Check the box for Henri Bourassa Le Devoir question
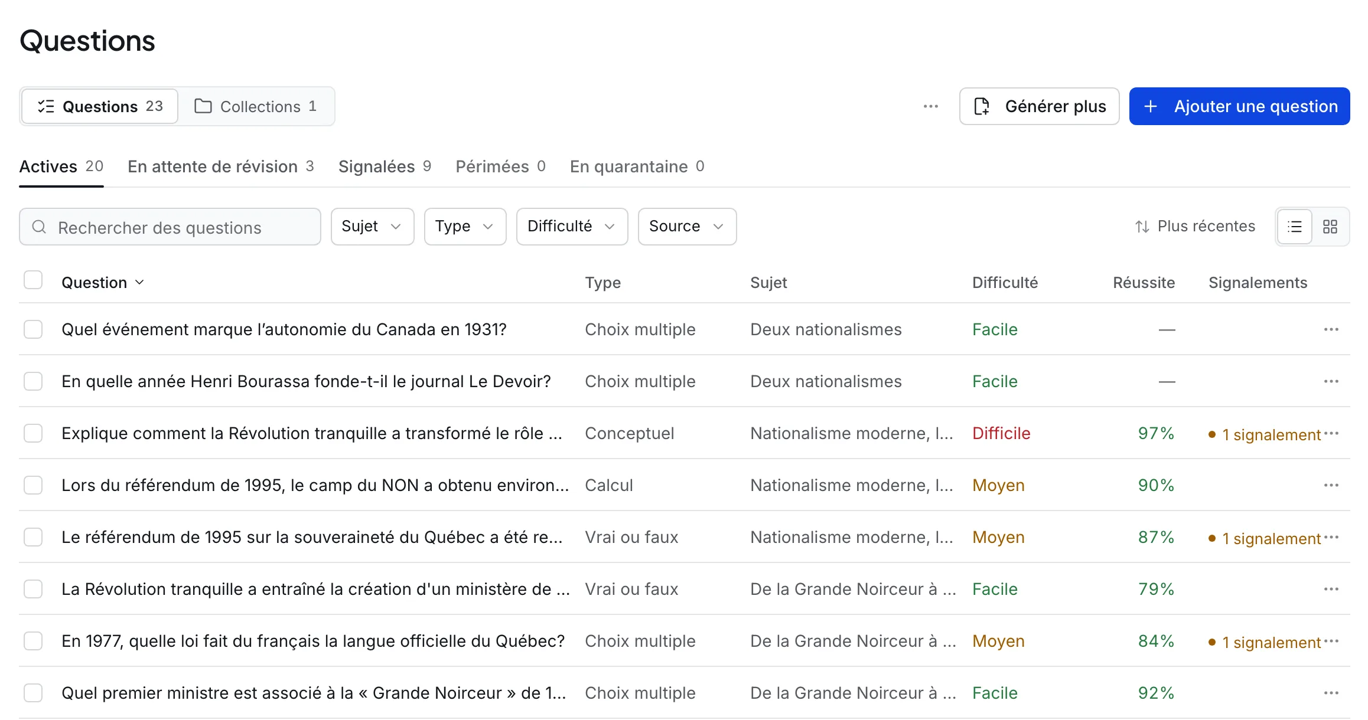Screen dimensions: 1368x720 (x=33, y=381)
